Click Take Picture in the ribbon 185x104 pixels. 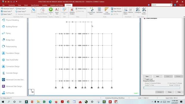(116, 9)
